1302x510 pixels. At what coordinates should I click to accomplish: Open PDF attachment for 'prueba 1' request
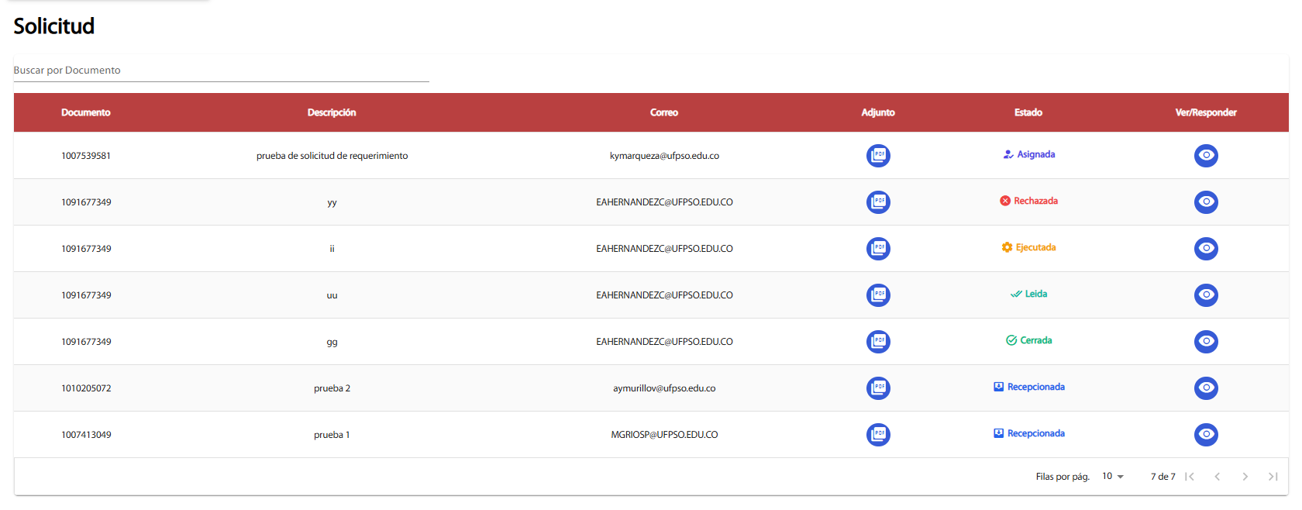tap(877, 435)
